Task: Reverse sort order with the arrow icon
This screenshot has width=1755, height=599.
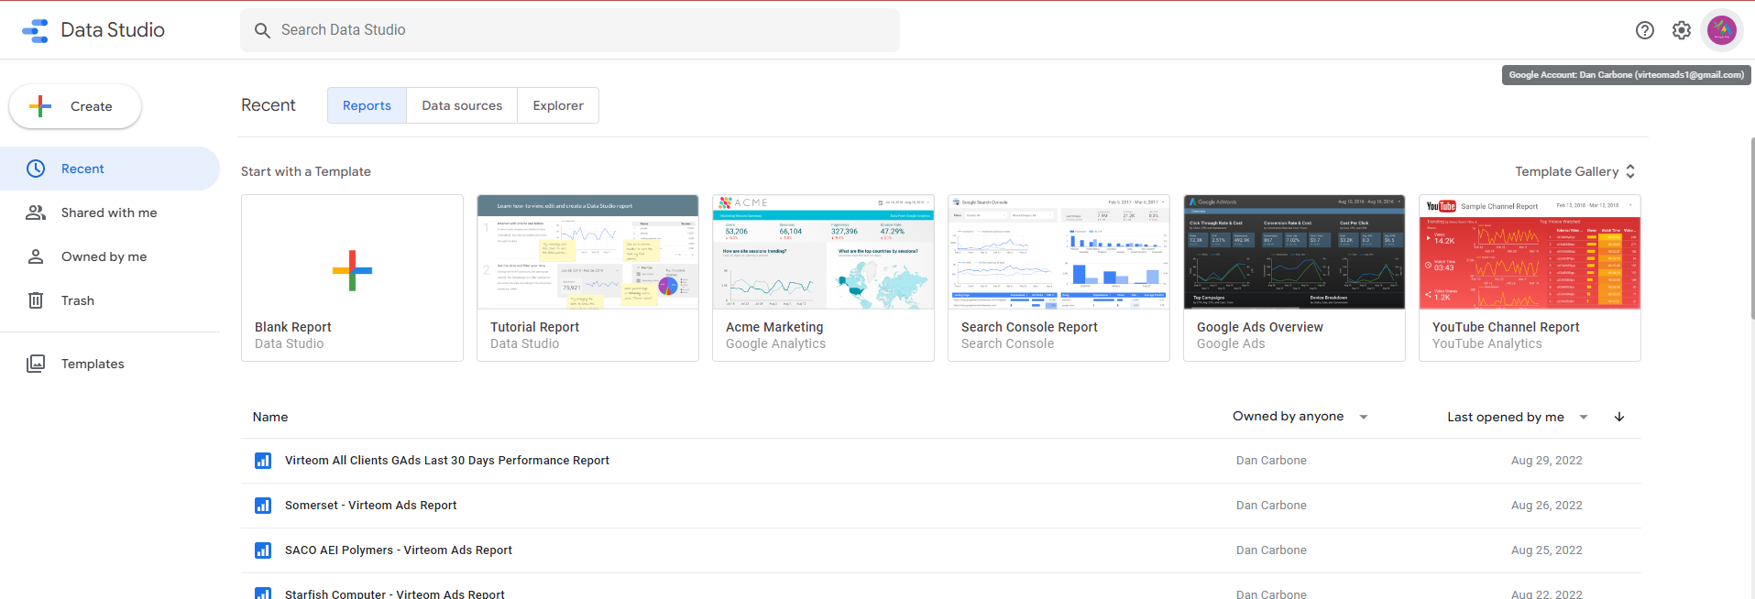Action: (x=1619, y=417)
